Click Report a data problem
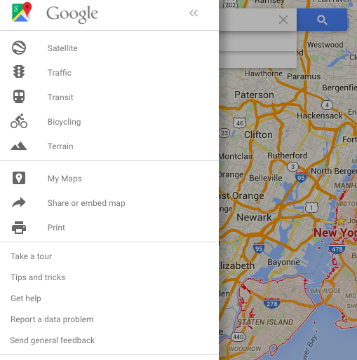The image size is (357, 360). click(x=52, y=319)
